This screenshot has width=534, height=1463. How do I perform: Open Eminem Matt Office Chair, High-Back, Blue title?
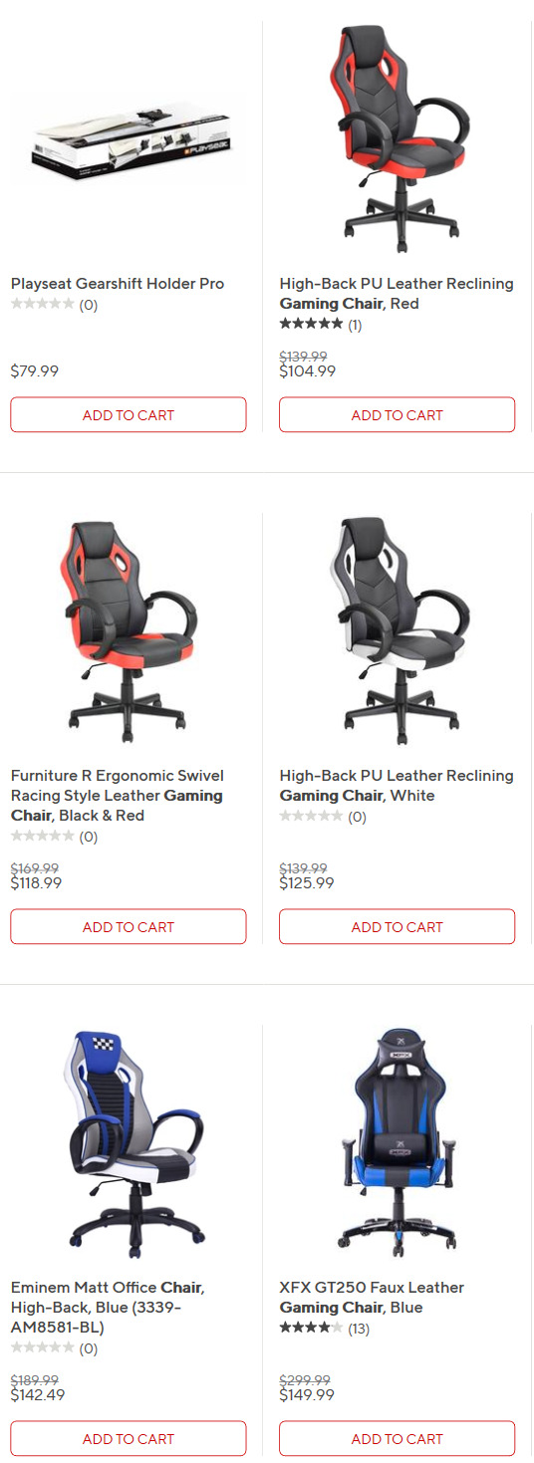click(108, 1308)
